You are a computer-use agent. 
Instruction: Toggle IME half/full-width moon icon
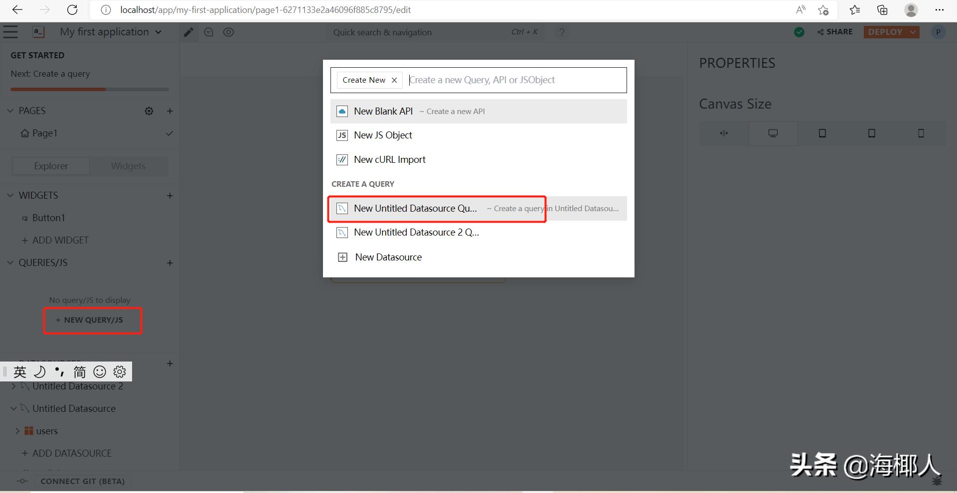(40, 371)
